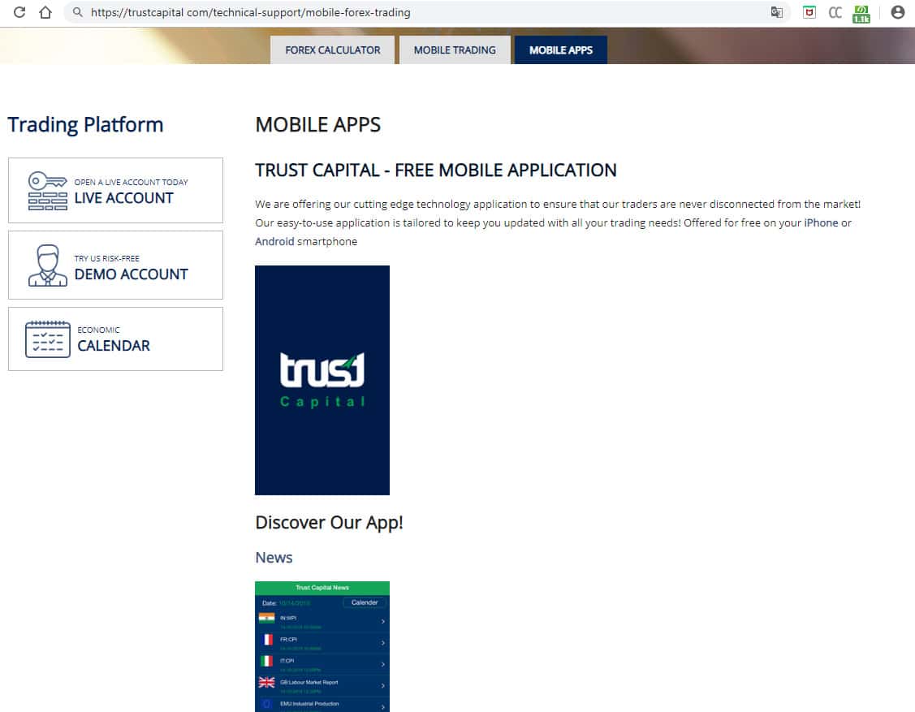The height and width of the screenshot is (712, 915).
Task: Click the 'Discover Our App!' heading
Action: click(329, 523)
